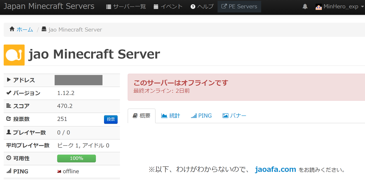Click the Japan Minecraft Servers title
365x180 pixels.
tap(49, 6)
